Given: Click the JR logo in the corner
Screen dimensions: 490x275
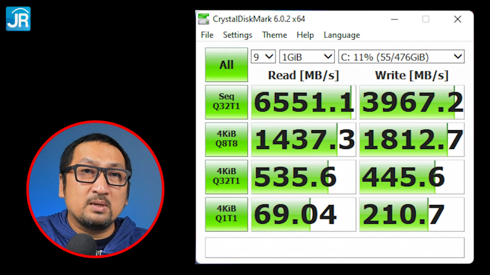Looking at the screenshot, I should (x=18, y=19).
